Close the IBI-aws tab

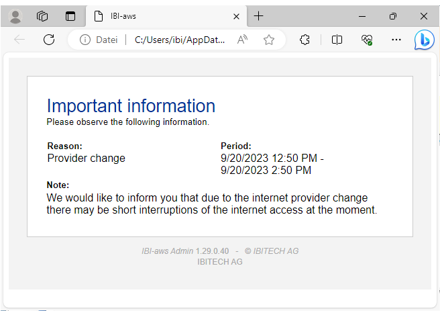click(x=235, y=16)
